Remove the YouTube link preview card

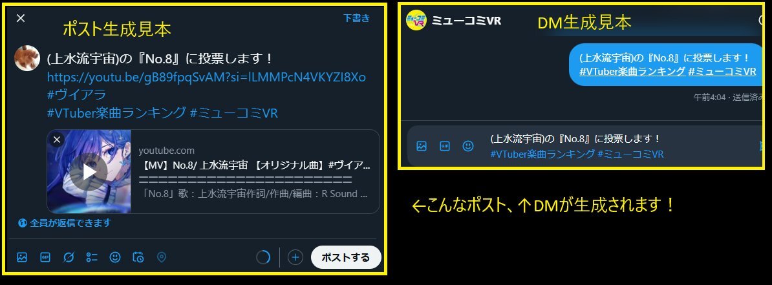click(57, 140)
